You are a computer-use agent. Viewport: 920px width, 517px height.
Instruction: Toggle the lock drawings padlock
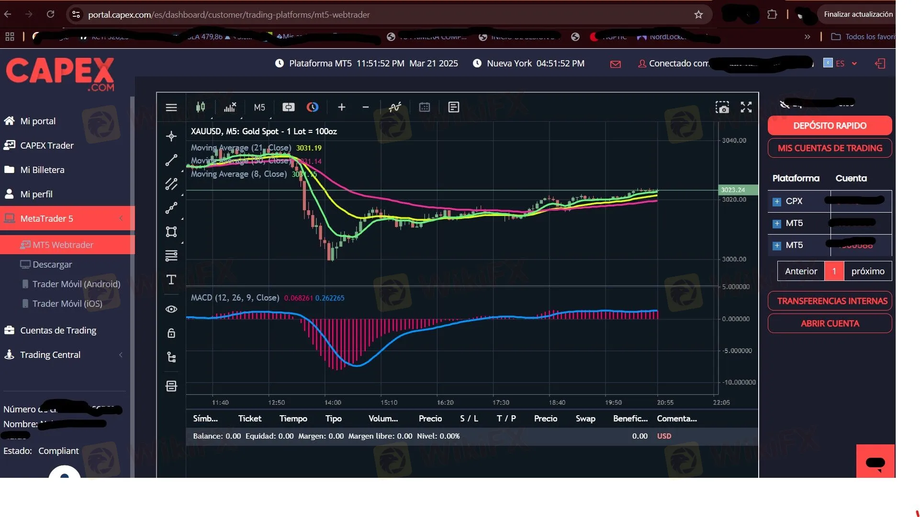click(x=171, y=334)
